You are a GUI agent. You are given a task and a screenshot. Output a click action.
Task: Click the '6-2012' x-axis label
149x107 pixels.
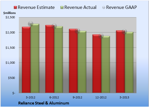[54, 97]
